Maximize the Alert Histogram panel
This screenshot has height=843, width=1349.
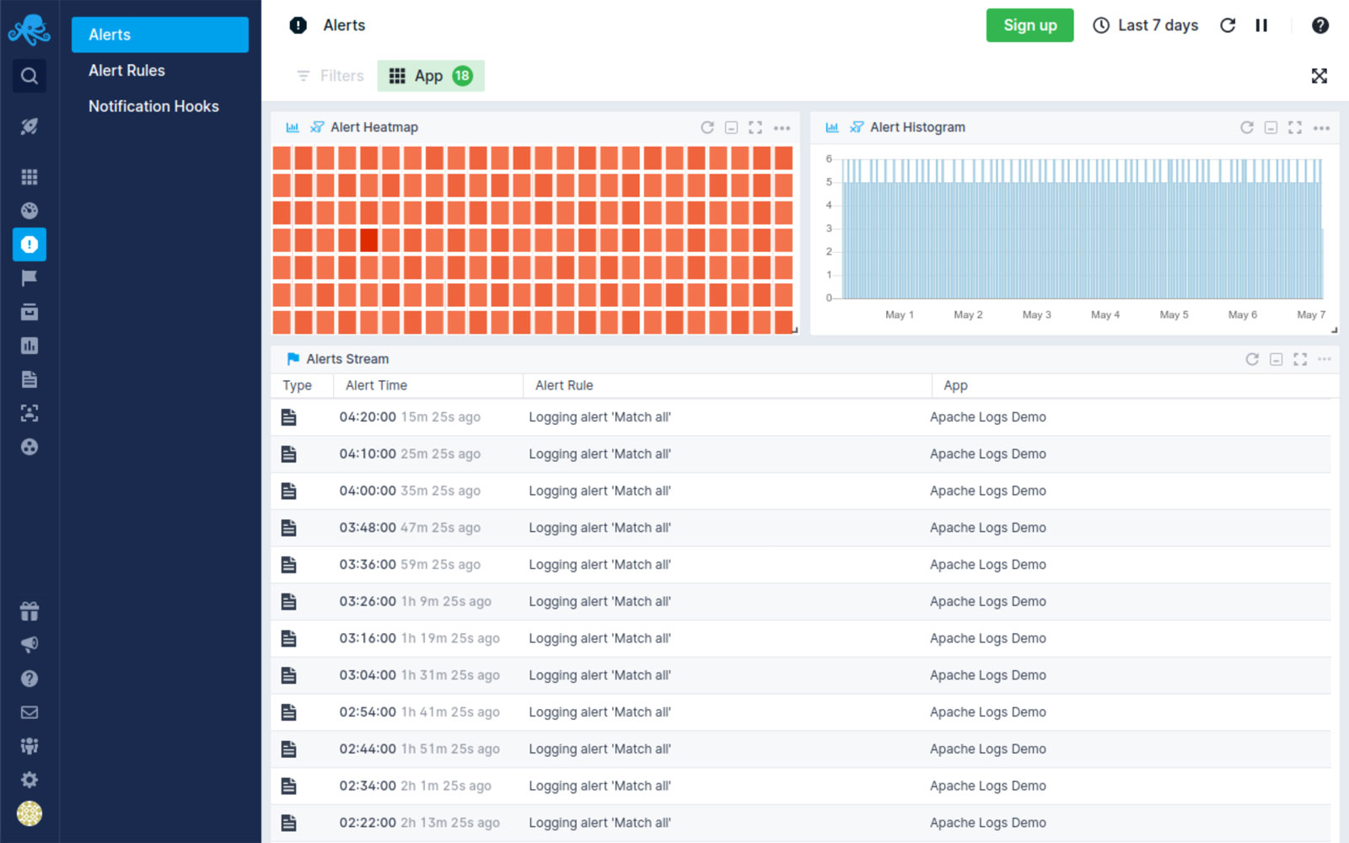[x=1295, y=127]
